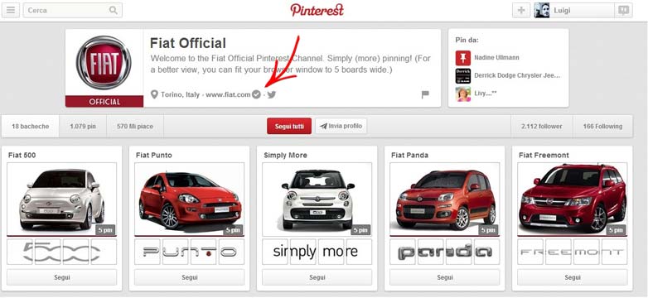648x298 pixels.
Task: Click the 500 logo thumbnail strip
Action: 62,252
